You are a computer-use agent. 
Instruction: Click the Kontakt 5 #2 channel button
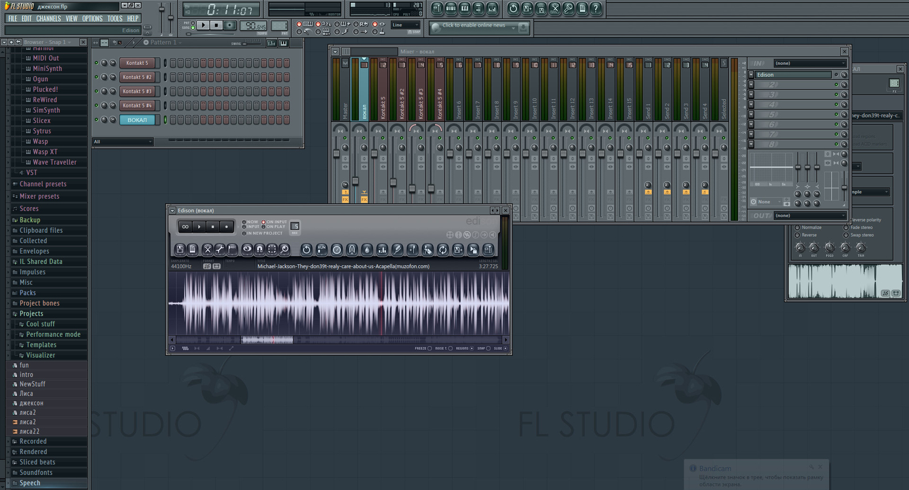pos(137,77)
